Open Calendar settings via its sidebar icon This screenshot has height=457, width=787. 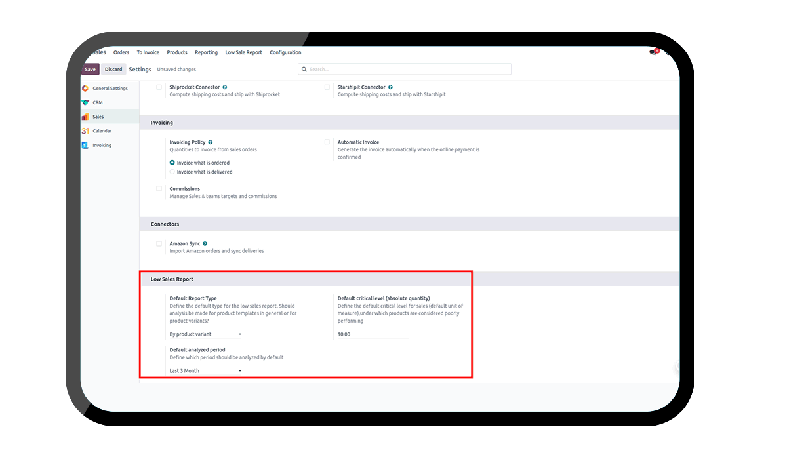[85, 131]
